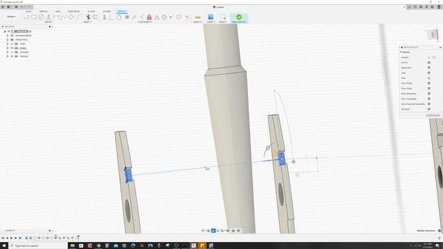Click the taskbar search box

click(x=38, y=246)
